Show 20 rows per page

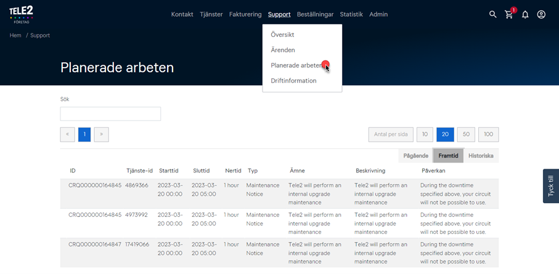point(445,134)
